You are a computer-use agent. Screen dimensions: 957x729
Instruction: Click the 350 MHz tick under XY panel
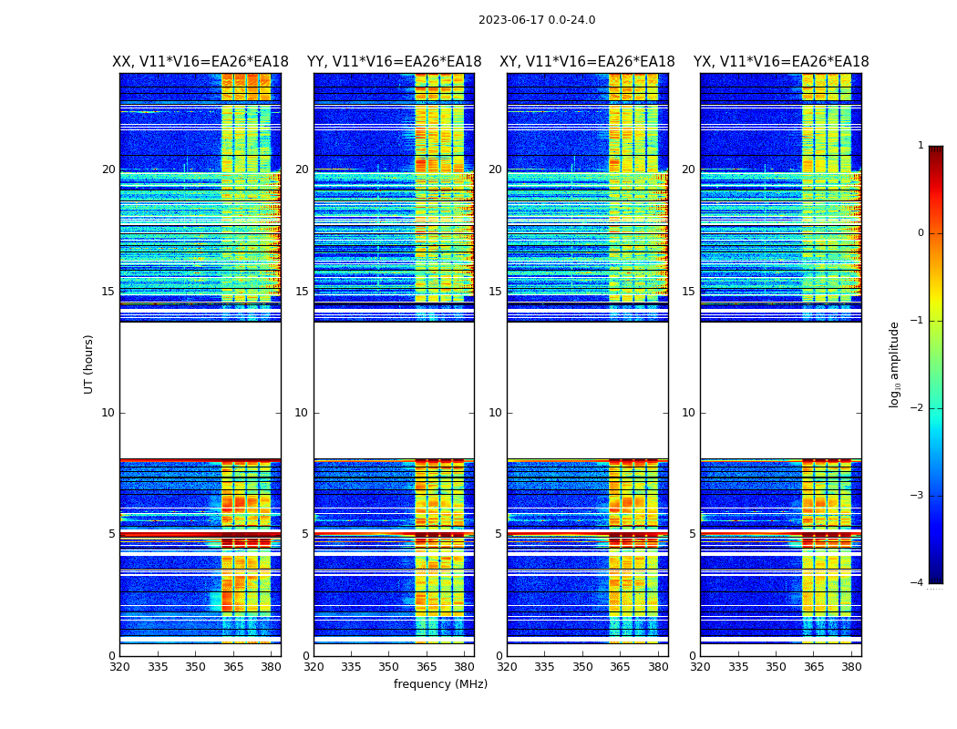[582, 667]
